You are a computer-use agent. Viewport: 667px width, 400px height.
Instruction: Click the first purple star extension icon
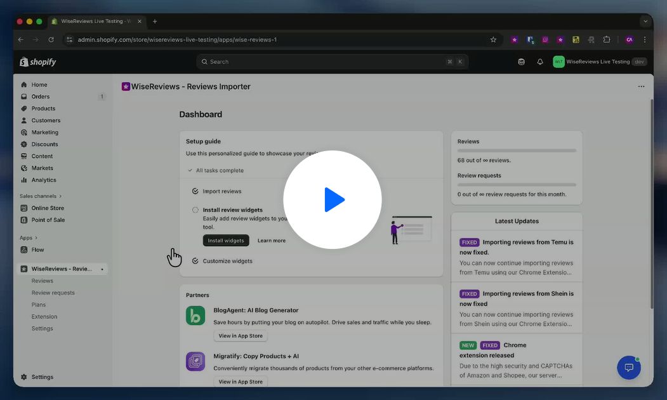click(514, 39)
